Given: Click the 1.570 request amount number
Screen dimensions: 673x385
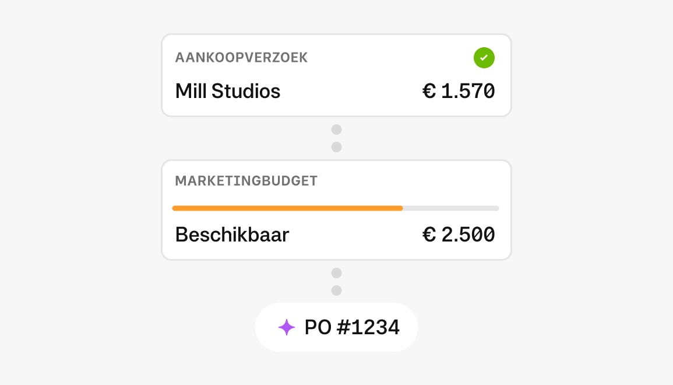Looking at the screenshot, I should pyautogui.click(x=468, y=92).
